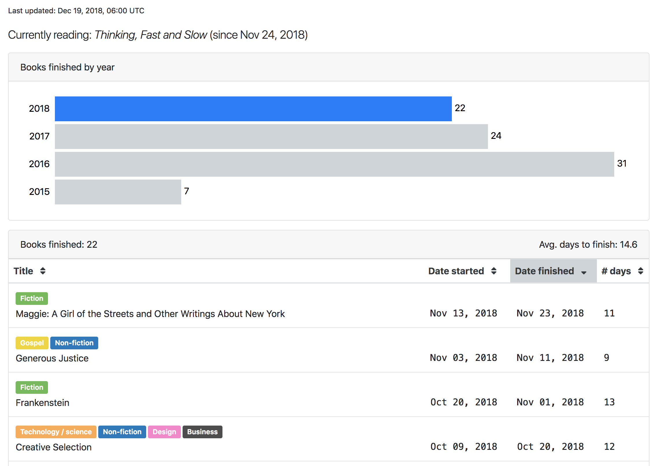Click the Technology / science tag

[55, 432]
